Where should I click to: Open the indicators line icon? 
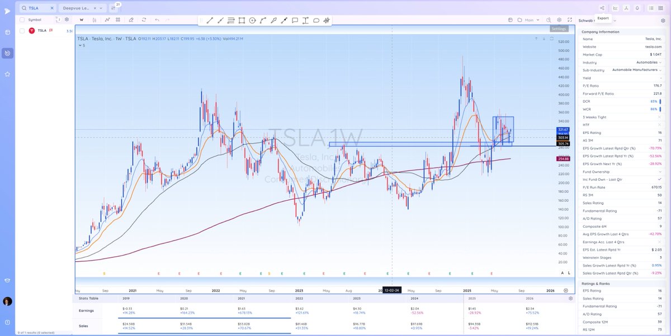click(107, 20)
